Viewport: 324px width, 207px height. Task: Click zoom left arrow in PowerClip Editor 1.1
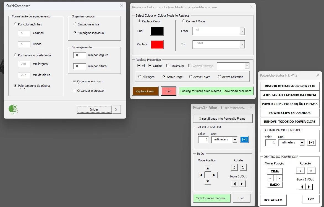[x=234, y=184]
